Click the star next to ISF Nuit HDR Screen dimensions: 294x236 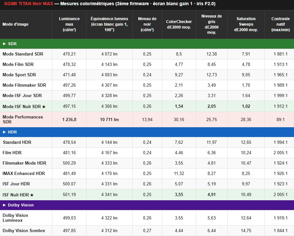(x=32, y=195)
